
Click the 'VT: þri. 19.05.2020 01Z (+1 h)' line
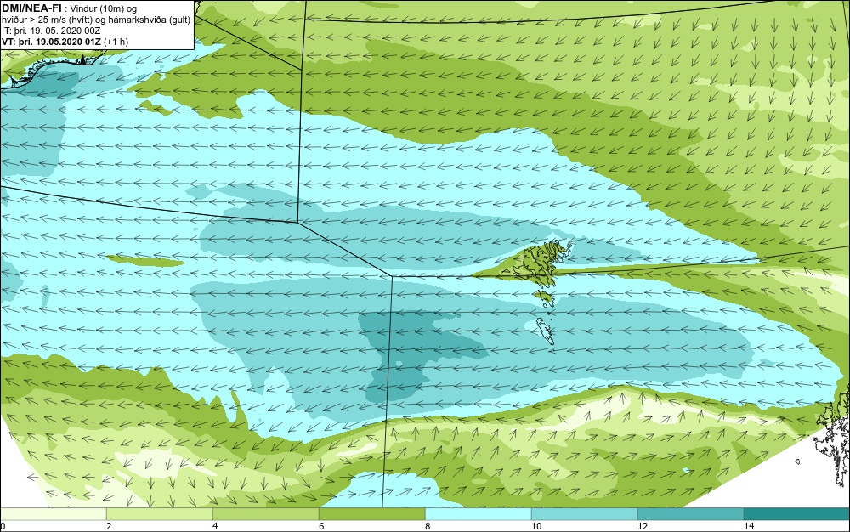point(65,42)
